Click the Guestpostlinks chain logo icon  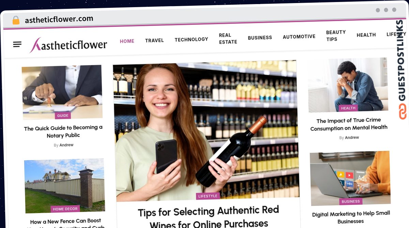click(x=403, y=111)
